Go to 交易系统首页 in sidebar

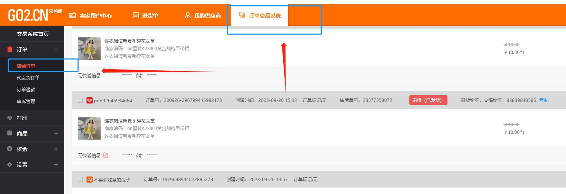point(33,34)
